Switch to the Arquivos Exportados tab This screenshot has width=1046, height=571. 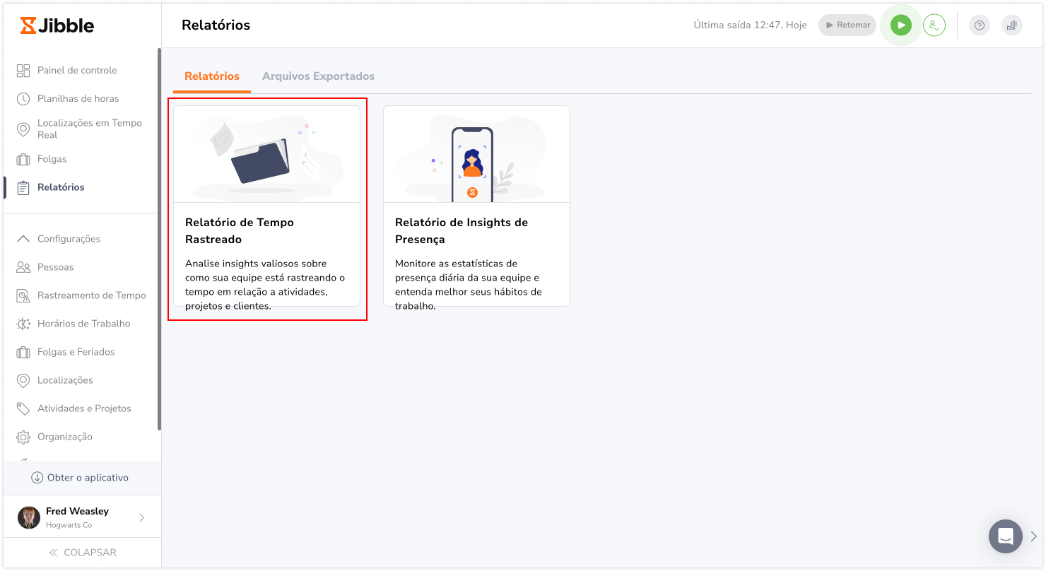click(x=318, y=76)
